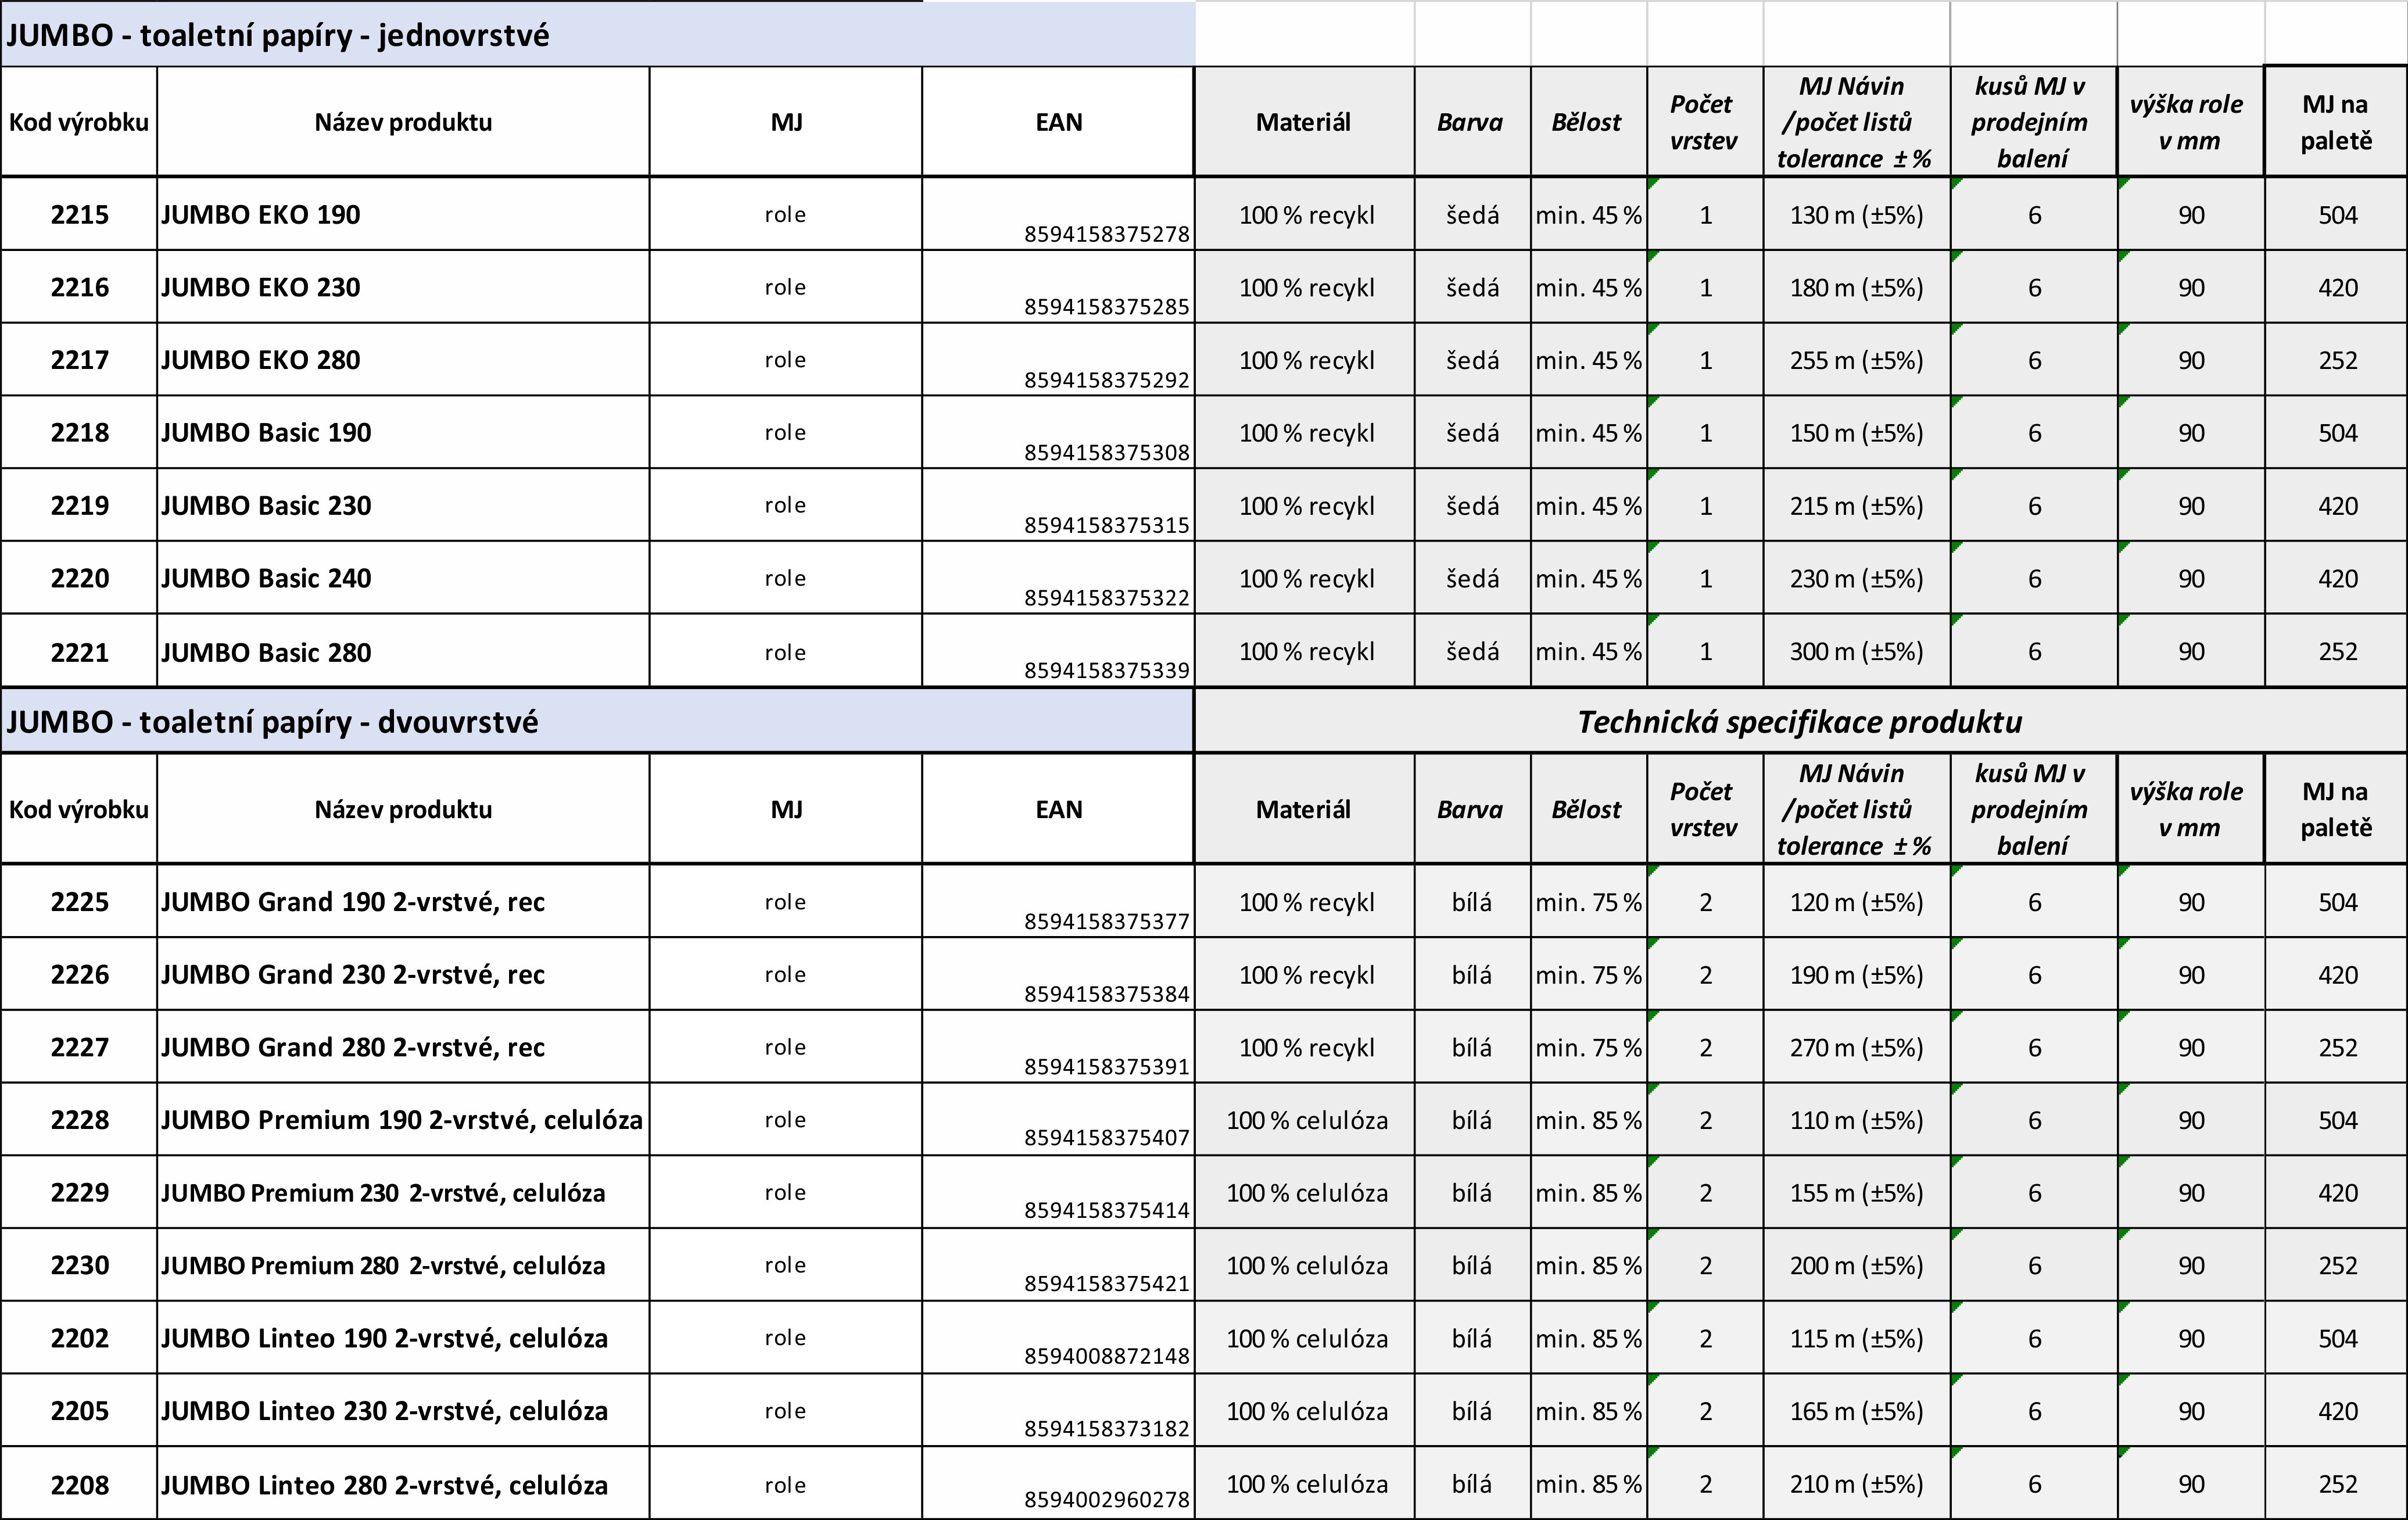
Task: Select 'JUMBO Premium 190 2-vrstvé, celulóza'
Action: click(x=402, y=1120)
